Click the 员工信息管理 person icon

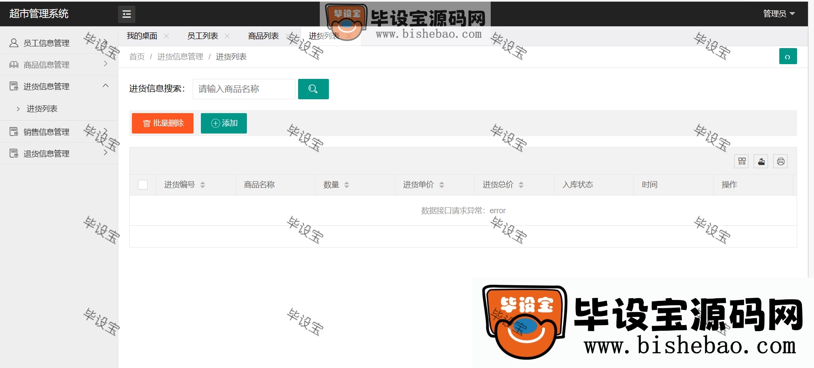pyautogui.click(x=14, y=43)
